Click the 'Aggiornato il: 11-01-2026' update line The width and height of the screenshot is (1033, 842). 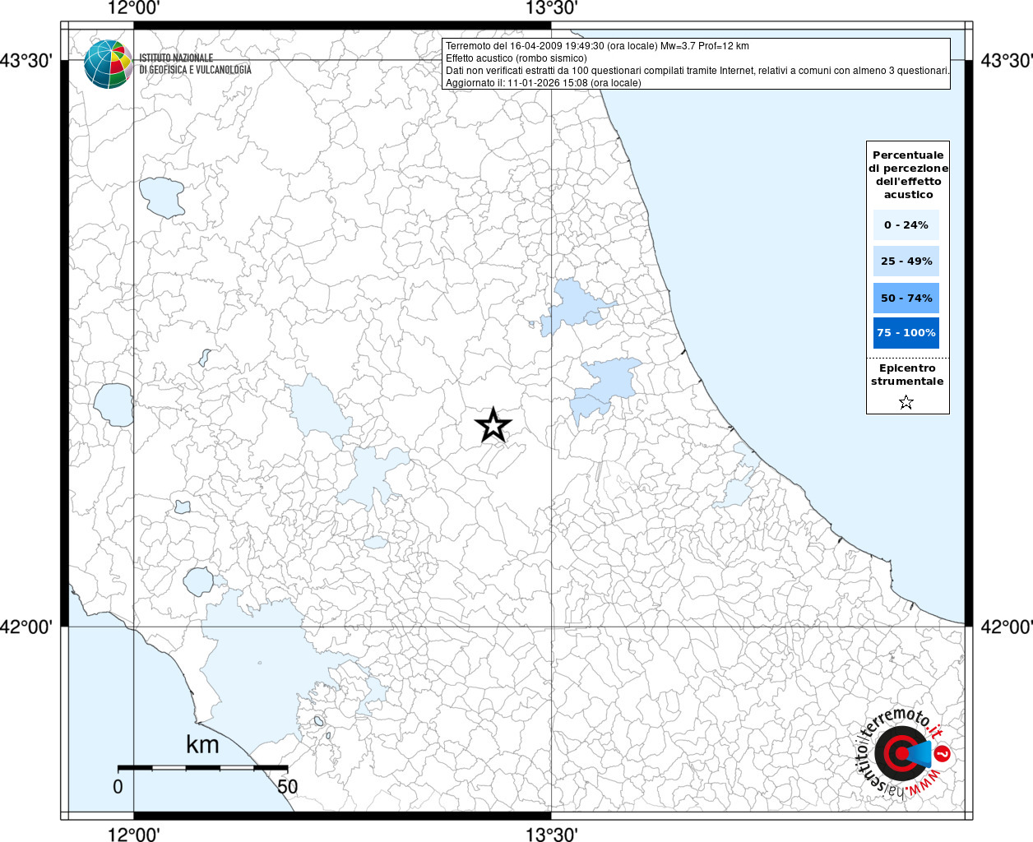point(543,83)
